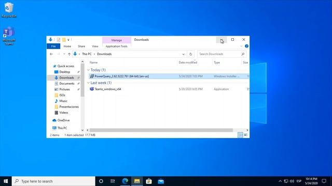Go up one folder level
The image size is (332, 186).
(69, 54)
